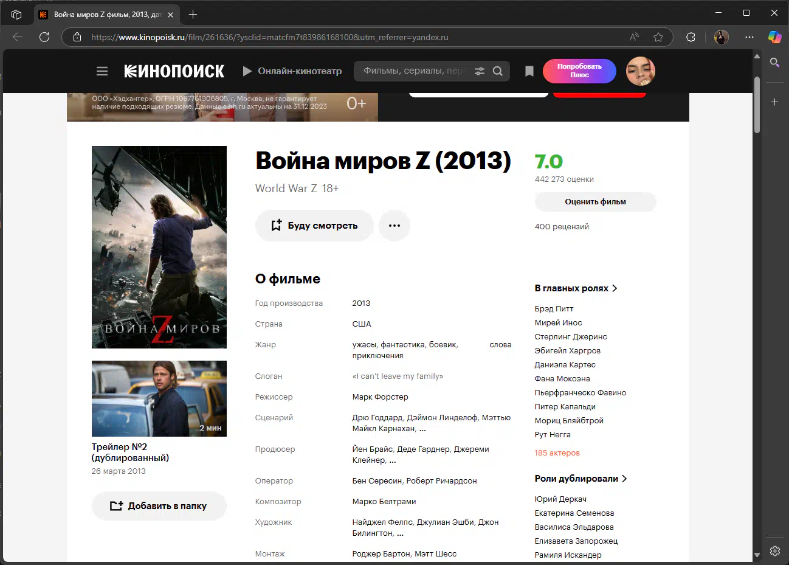The height and width of the screenshot is (565, 789).
Task: Open the three-dots more options button
Action: tap(394, 226)
